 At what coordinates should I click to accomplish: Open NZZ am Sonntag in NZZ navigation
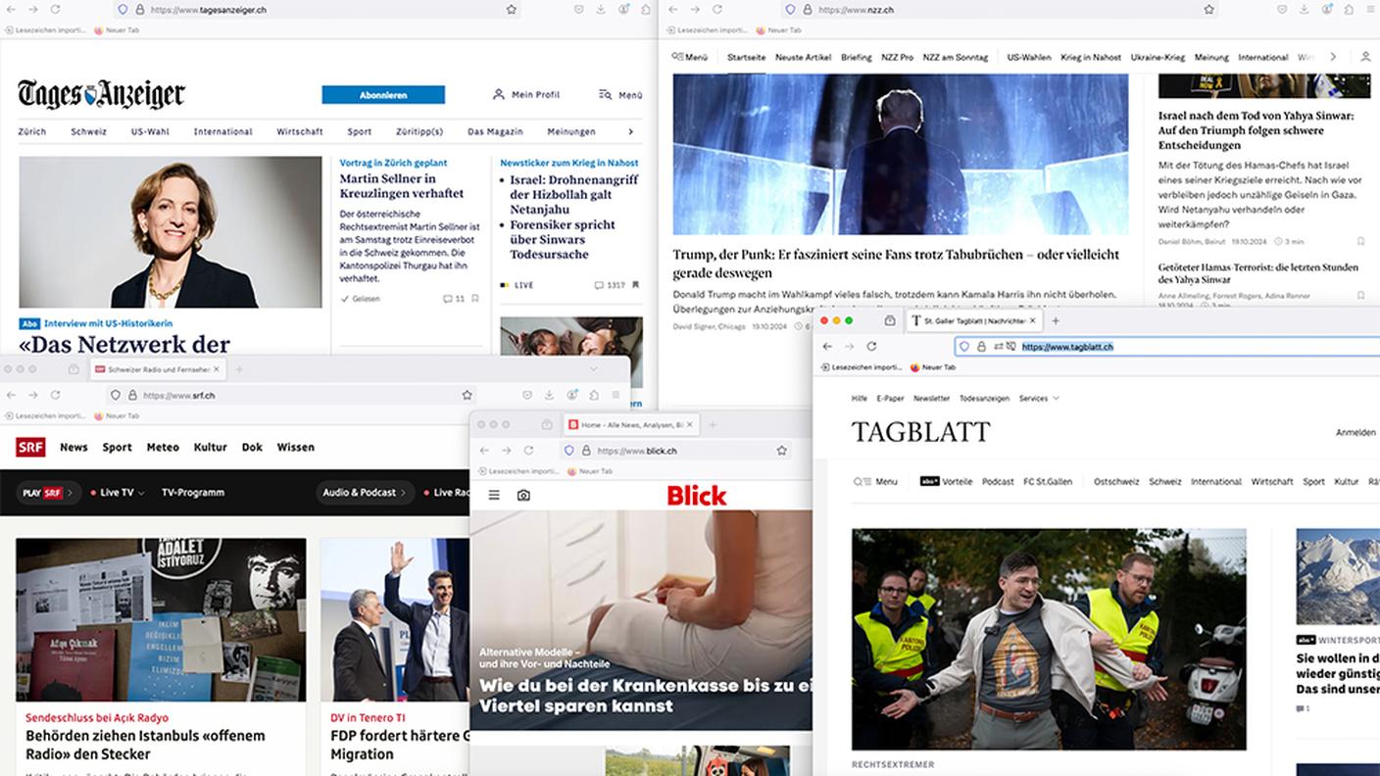tap(955, 57)
